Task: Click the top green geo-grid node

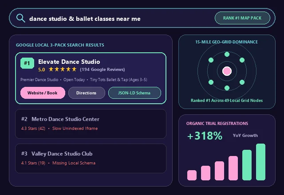Action: (227, 54)
